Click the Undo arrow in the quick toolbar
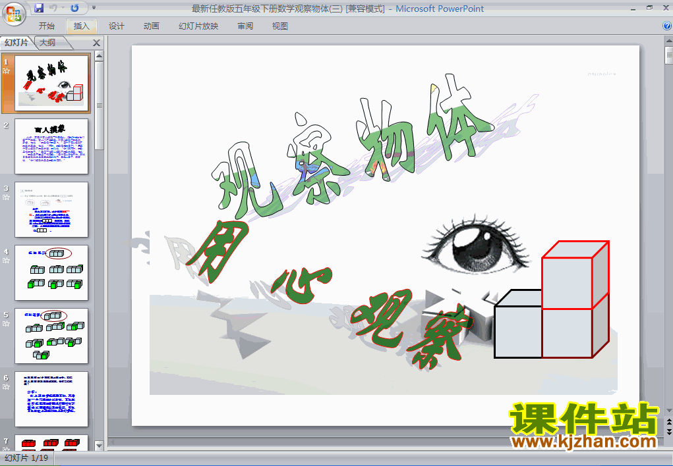This screenshot has height=466, width=673. pyautogui.click(x=53, y=8)
